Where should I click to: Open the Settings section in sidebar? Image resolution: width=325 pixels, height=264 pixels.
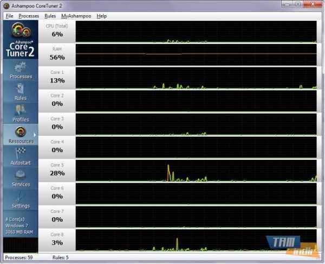21,199
